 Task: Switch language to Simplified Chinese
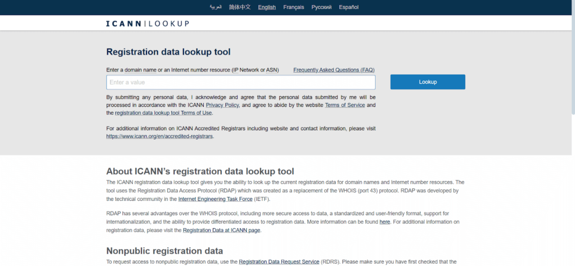(240, 7)
